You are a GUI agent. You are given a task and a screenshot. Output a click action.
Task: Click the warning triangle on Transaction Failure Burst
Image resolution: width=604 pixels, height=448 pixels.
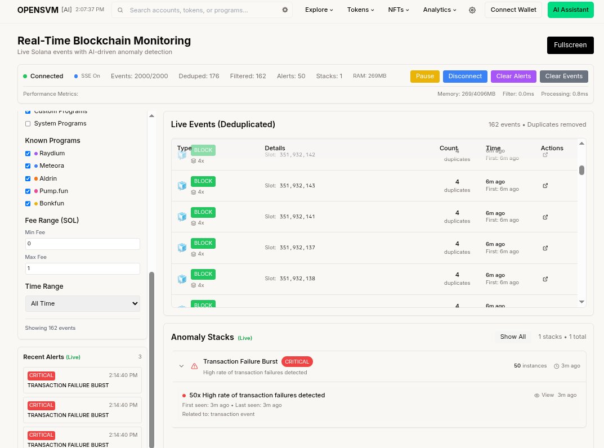coord(194,366)
